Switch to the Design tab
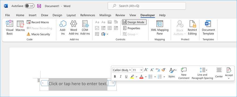 [x=57, y=15]
